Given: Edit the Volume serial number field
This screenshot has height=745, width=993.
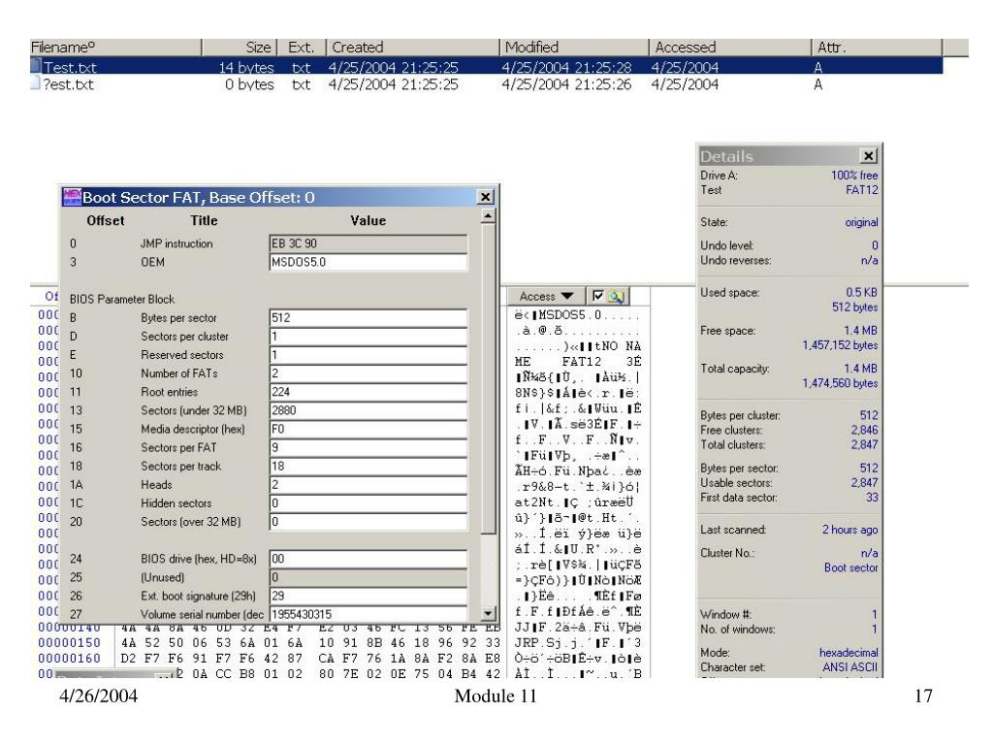Looking at the screenshot, I should 368,614.
